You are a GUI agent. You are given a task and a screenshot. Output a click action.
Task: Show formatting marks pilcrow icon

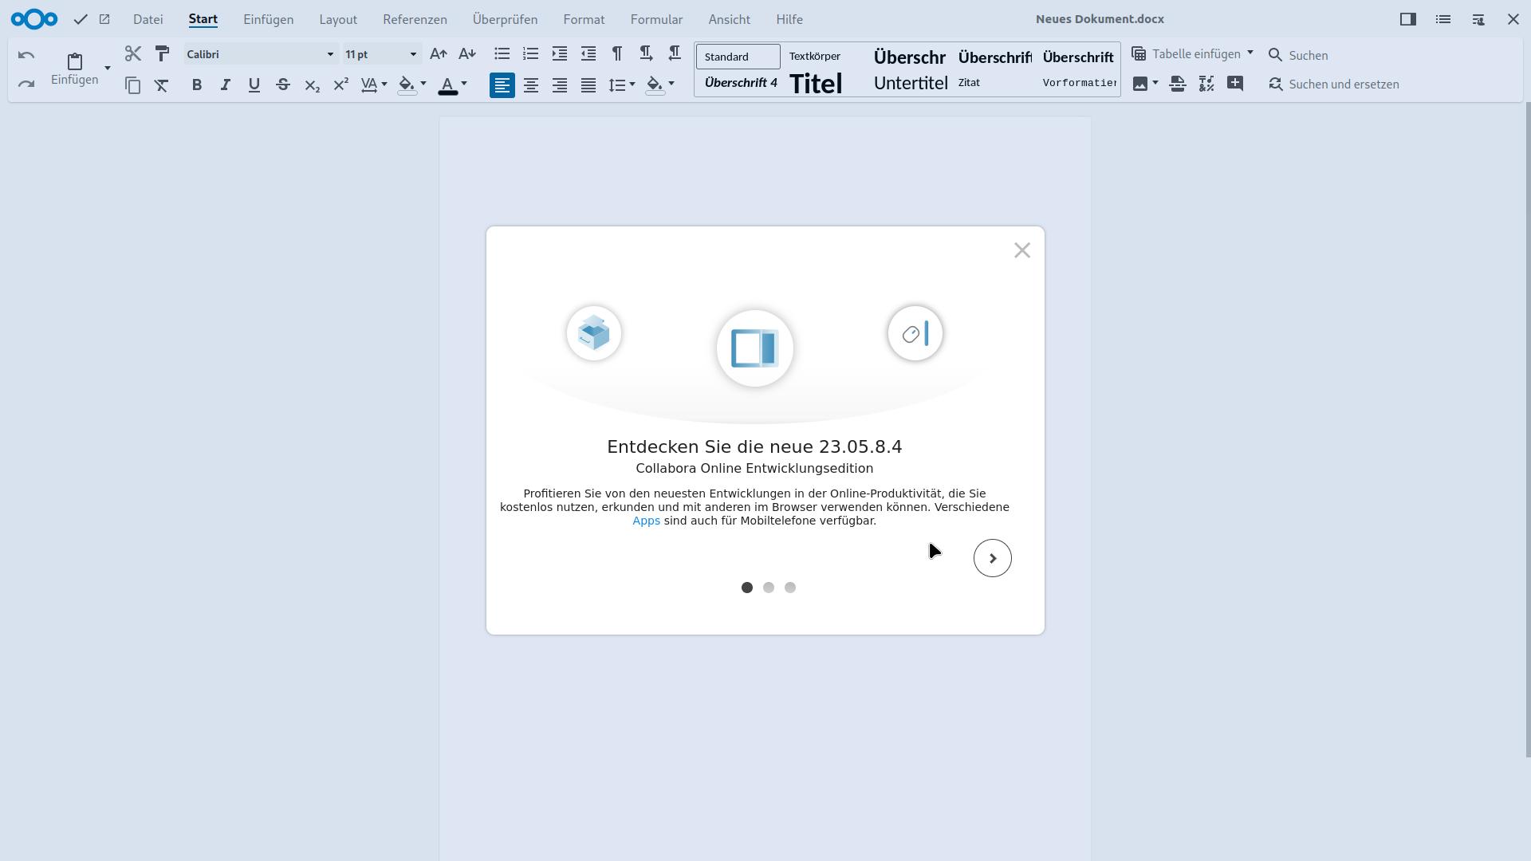[617, 53]
